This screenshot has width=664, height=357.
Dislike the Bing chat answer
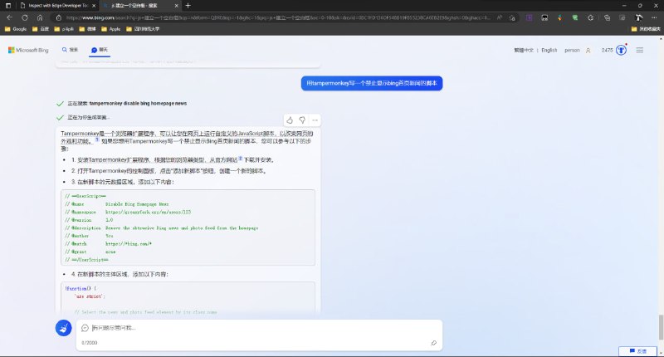pos(302,120)
